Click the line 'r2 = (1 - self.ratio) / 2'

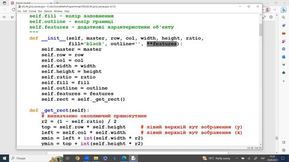coord(79,121)
